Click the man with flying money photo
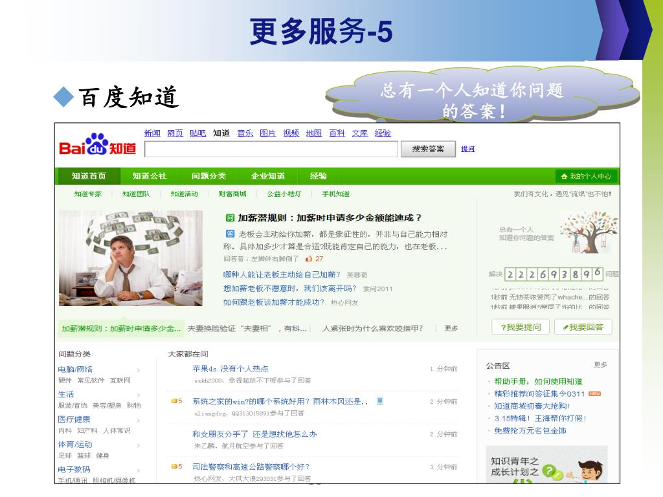The image size is (663, 497). click(131, 258)
